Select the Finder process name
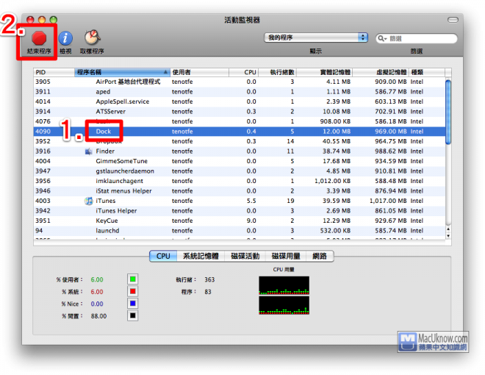 (105, 151)
